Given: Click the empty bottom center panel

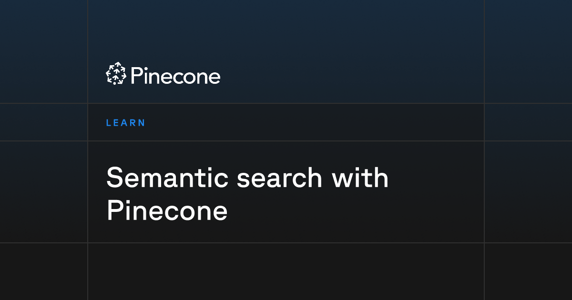Looking at the screenshot, I should click(x=286, y=271).
